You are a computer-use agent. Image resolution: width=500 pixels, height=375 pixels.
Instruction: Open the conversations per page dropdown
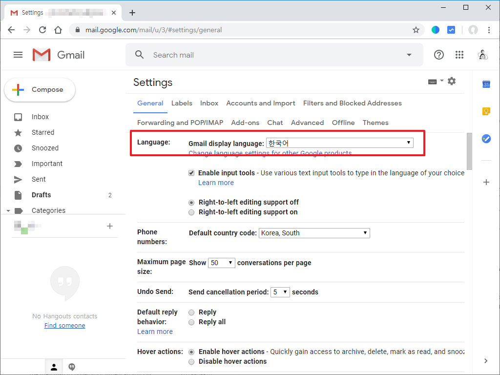click(221, 263)
